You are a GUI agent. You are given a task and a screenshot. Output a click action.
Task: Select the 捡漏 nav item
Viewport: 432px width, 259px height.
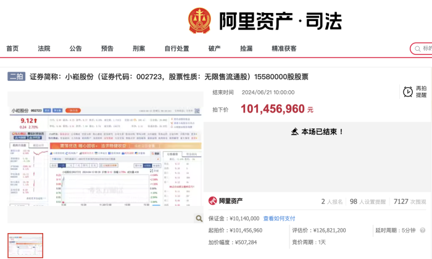tap(246, 49)
